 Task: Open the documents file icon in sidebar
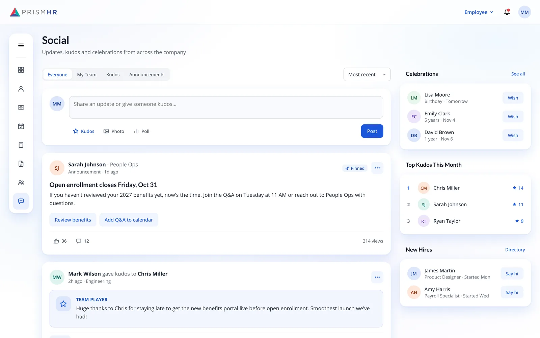21,164
